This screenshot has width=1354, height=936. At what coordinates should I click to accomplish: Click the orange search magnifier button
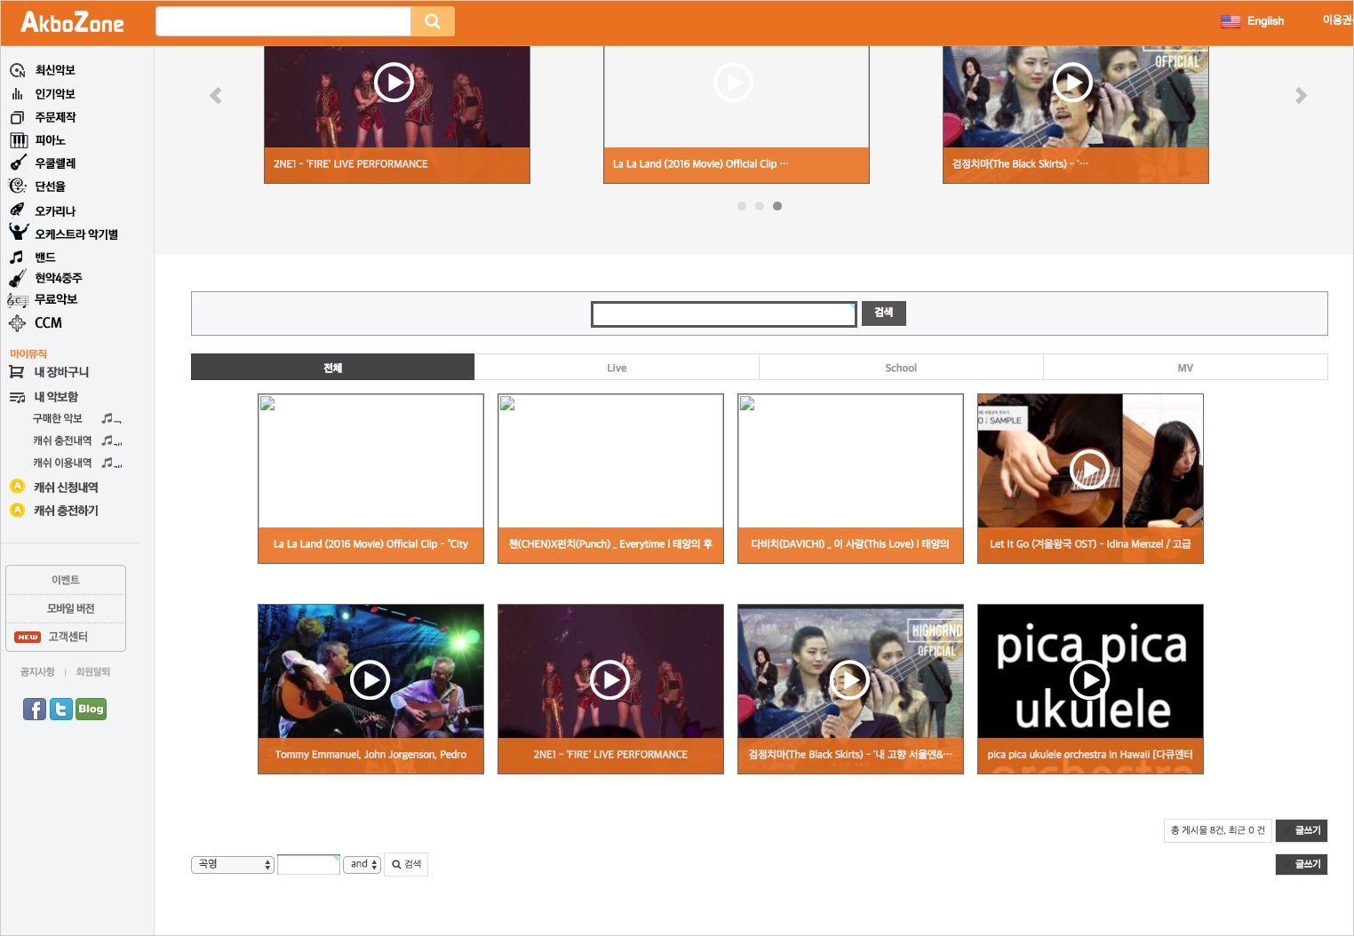[433, 21]
